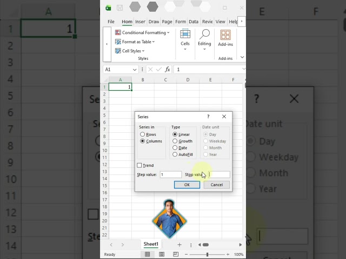Switch to Normal view icon
346x259 pixels.
pyautogui.click(x=148, y=254)
